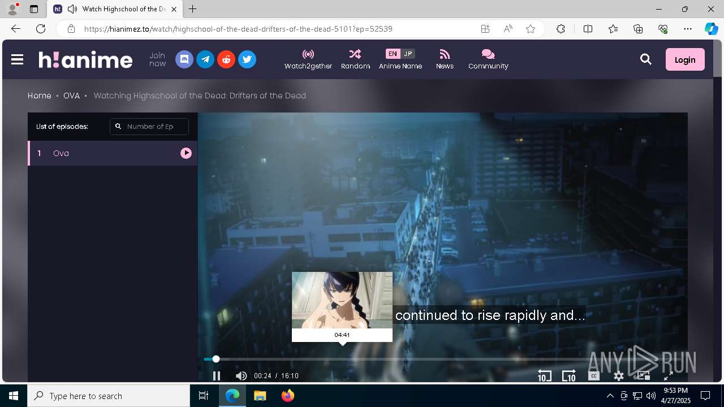The width and height of the screenshot is (724, 407).
Task: View site information lock icon
Action: point(71,29)
